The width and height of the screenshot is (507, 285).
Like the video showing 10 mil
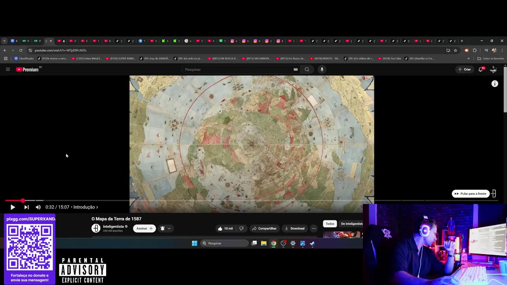(225, 228)
